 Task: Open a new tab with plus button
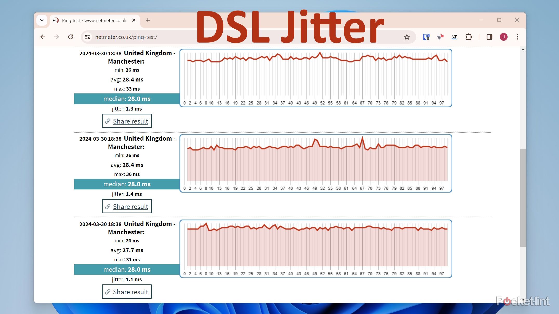pos(148,20)
